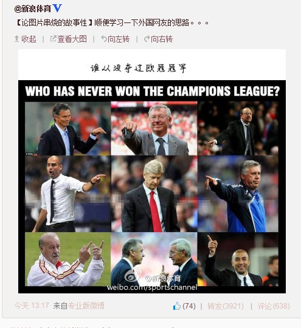Click the like count (74)
This screenshot has width=301, height=328.
coord(189,306)
